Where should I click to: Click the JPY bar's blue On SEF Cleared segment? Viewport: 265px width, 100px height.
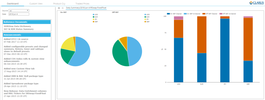[225, 50]
